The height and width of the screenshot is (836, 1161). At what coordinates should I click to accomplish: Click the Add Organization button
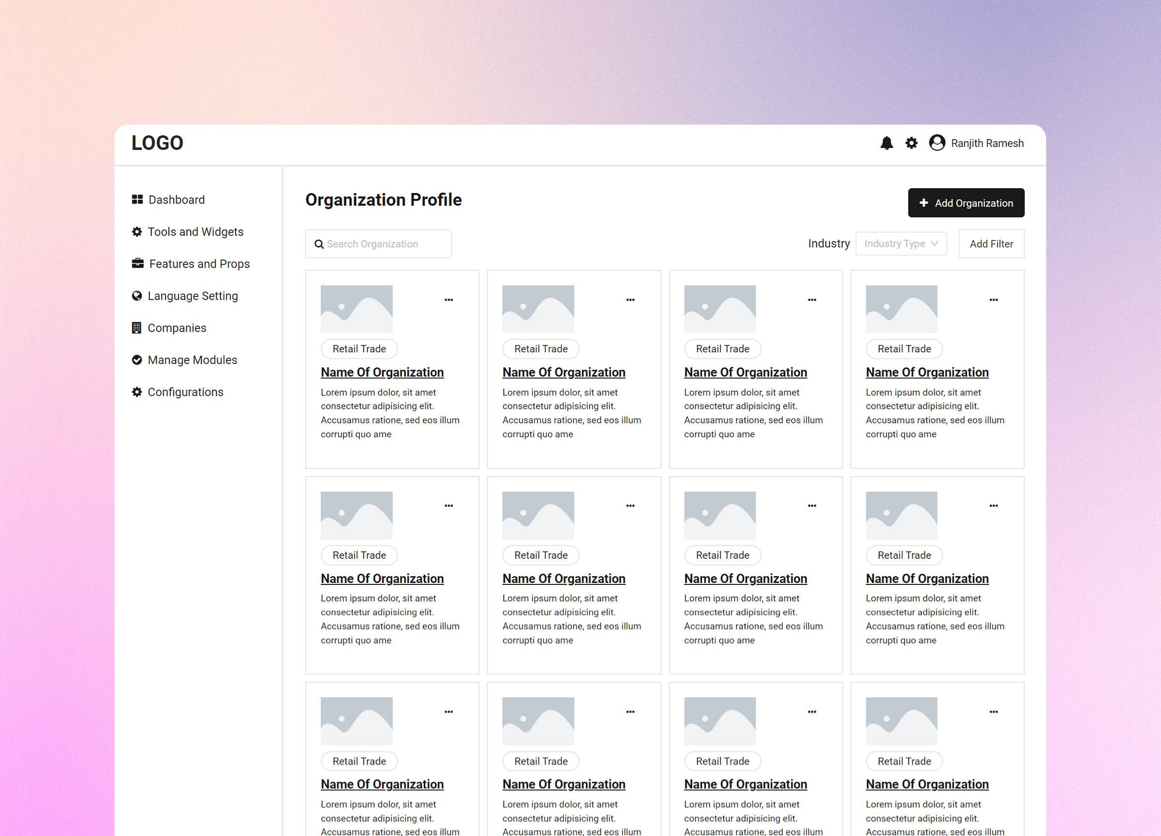[966, 203]
